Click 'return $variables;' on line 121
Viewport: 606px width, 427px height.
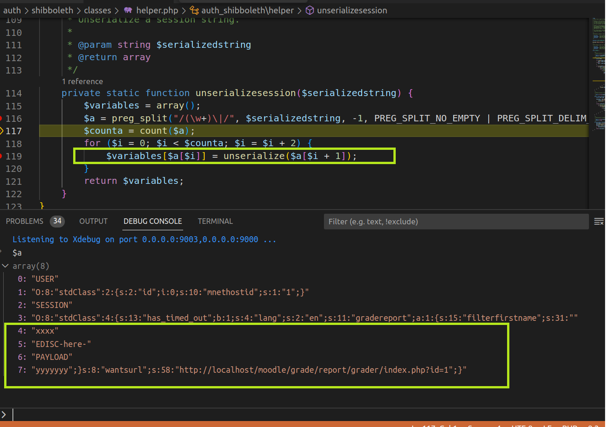(134, 181)
